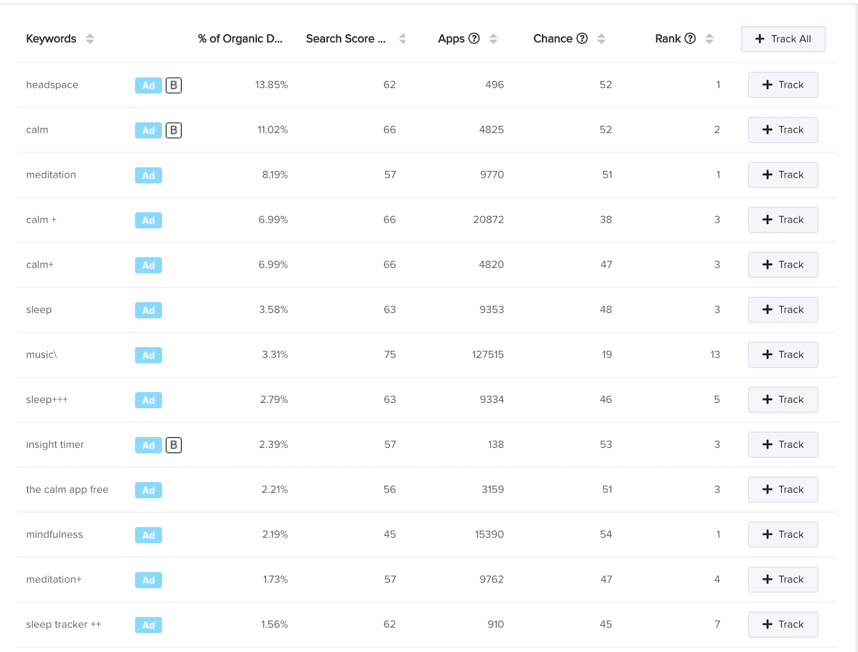Click Ad badge in sleep row
The height and width of the screenshot is (652, 858).
click(149, 310)
